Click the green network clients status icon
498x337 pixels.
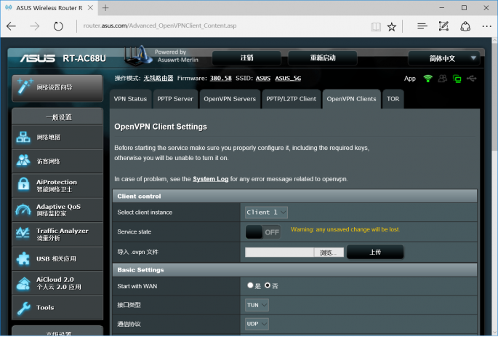click(457, 79)
